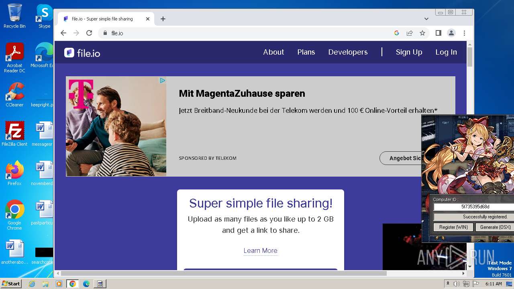514x289 pixels.
Task: Go back with the browser back arrow
Action: (x=63, y=33)
